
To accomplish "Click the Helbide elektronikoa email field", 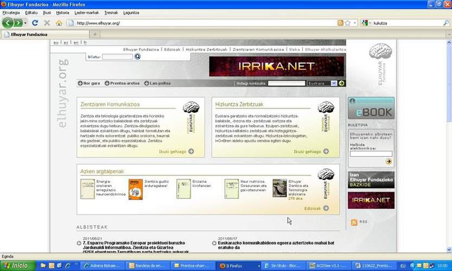I will click(371, 154).
